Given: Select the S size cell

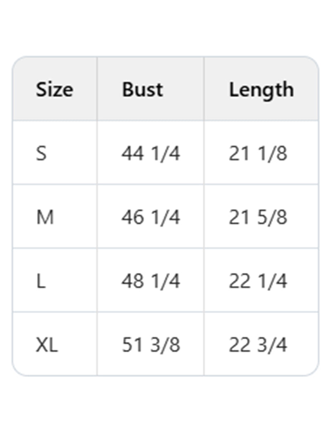Looking at the screenshot, I should click(41, 154).
